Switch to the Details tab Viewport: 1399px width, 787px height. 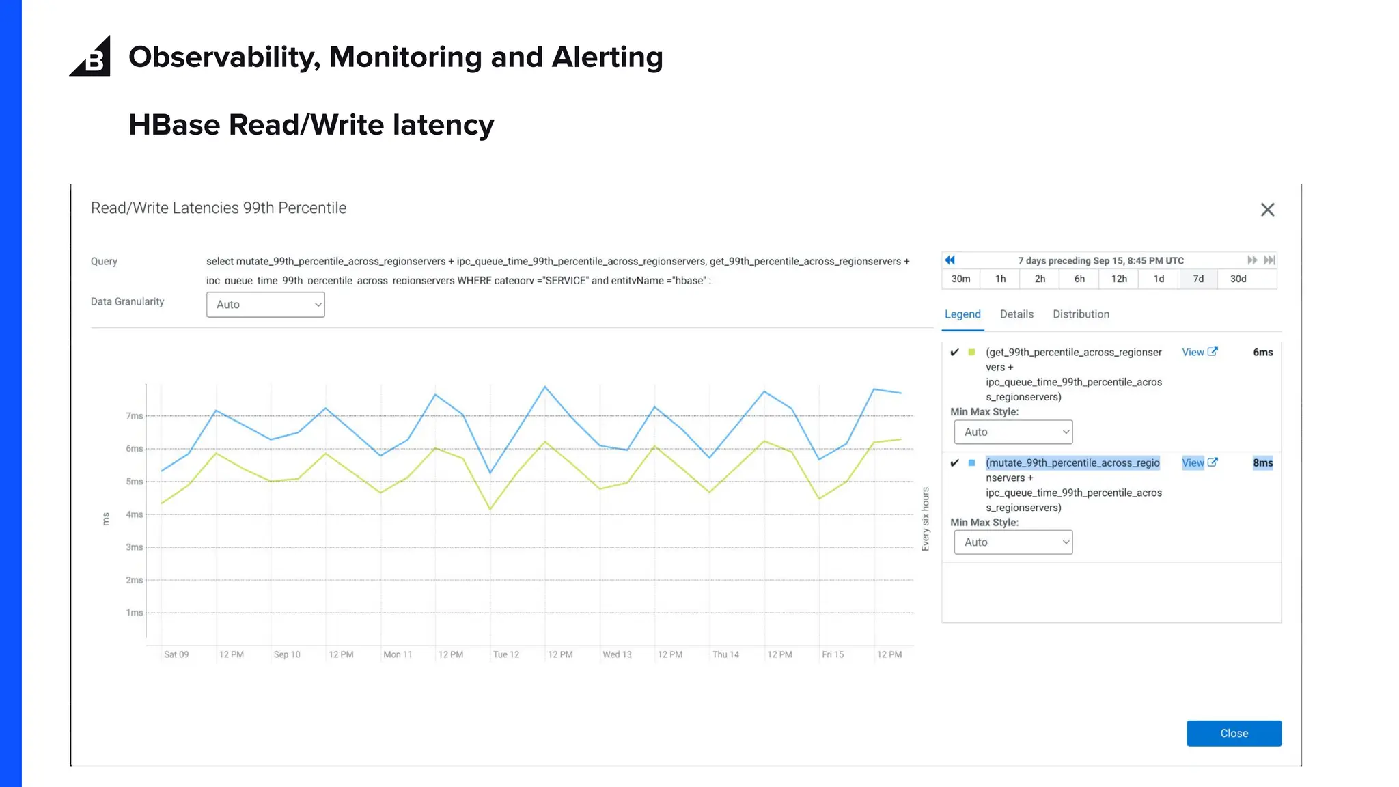[x=1016, y=314]
